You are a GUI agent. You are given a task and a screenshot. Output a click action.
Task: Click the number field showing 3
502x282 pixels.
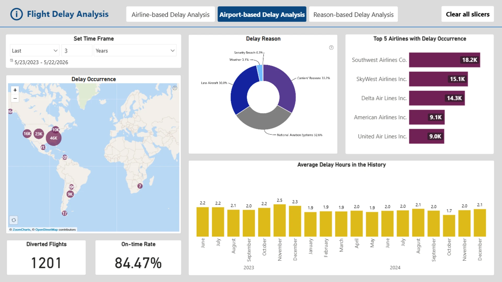pos(77,51)
